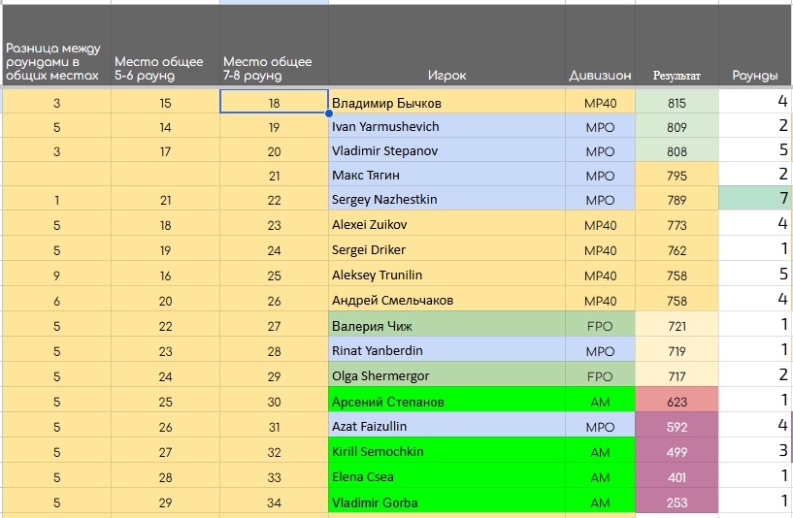
Task: Select the result cell 401
Action: click(677, 475)
